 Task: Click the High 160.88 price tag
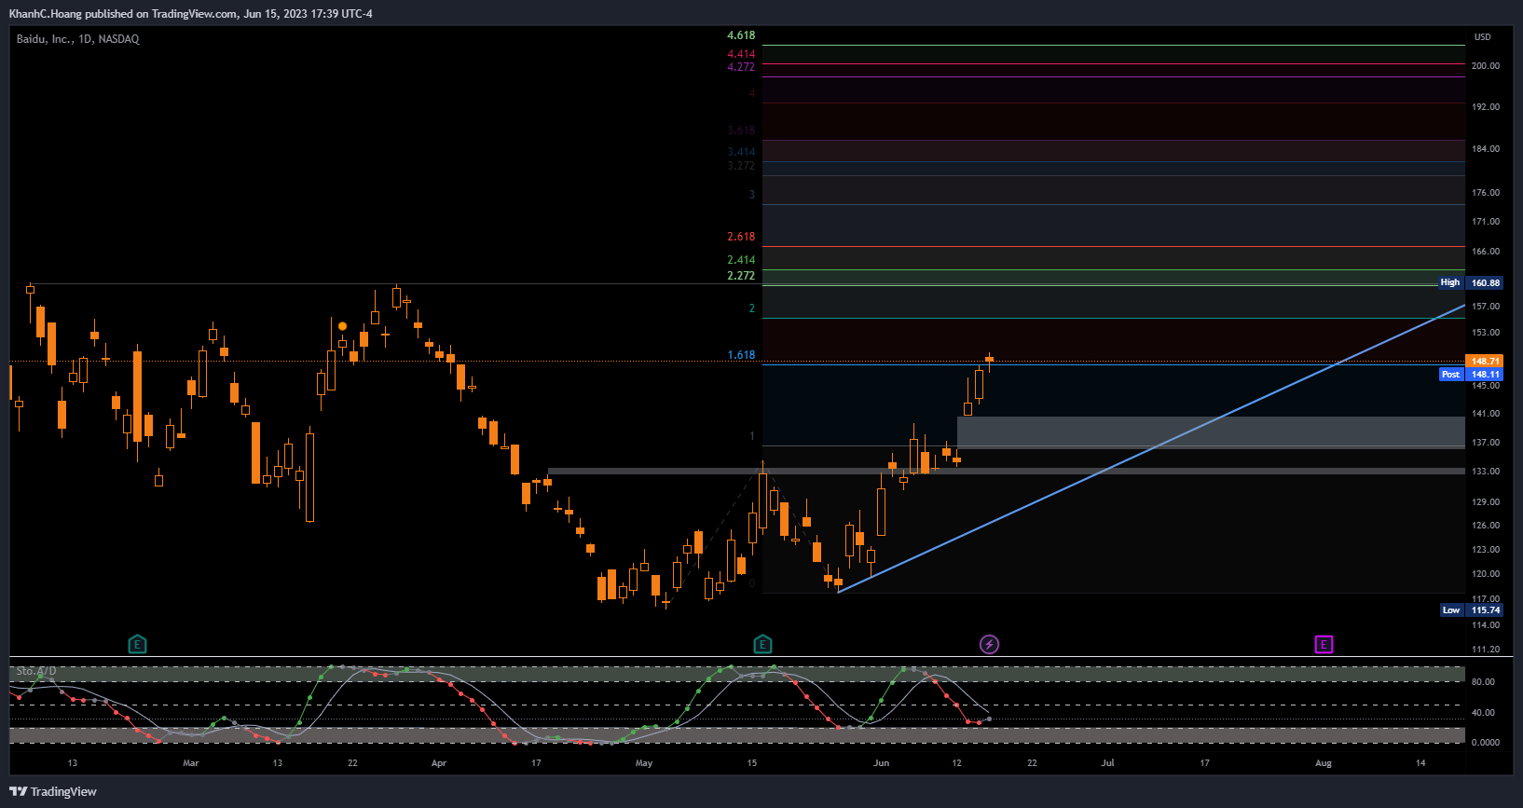coord(1470,282)
